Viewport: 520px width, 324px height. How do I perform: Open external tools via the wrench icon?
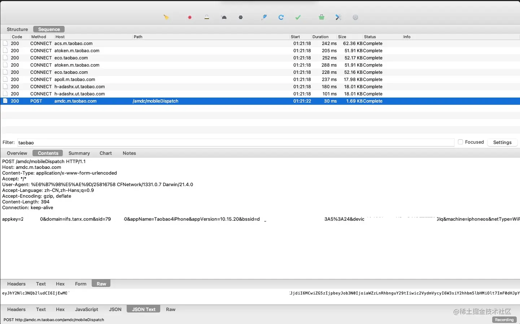pos(338,17)
